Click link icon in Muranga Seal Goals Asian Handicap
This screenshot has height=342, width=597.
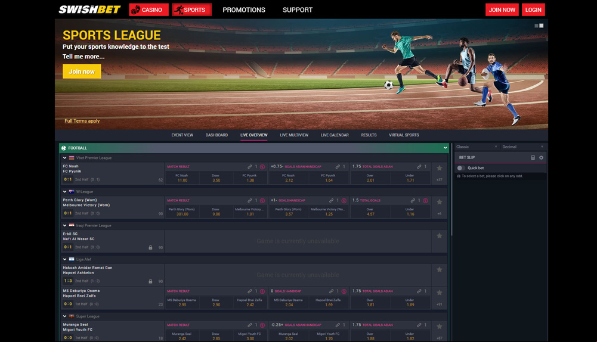pos(338,325)
